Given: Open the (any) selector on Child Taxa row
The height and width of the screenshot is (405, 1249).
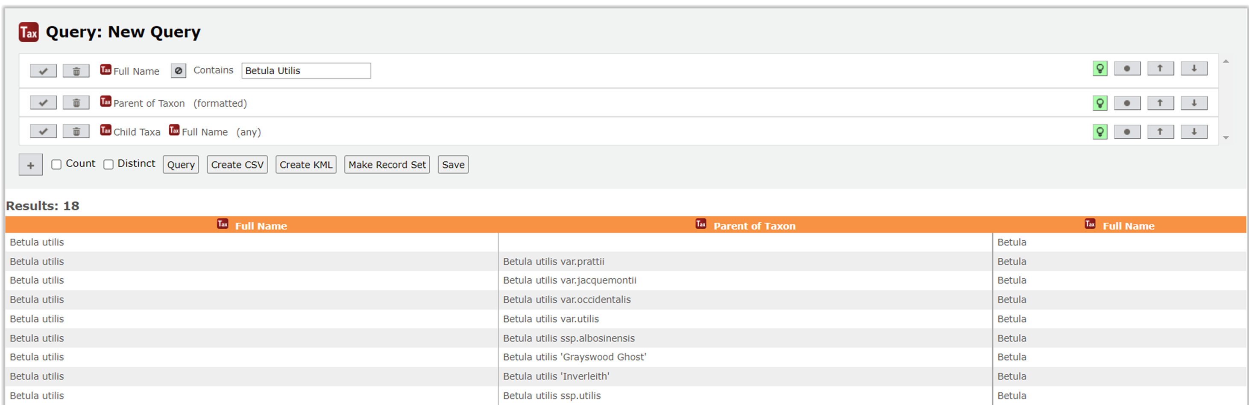Looking at the screenshot, I should point(249,132).
